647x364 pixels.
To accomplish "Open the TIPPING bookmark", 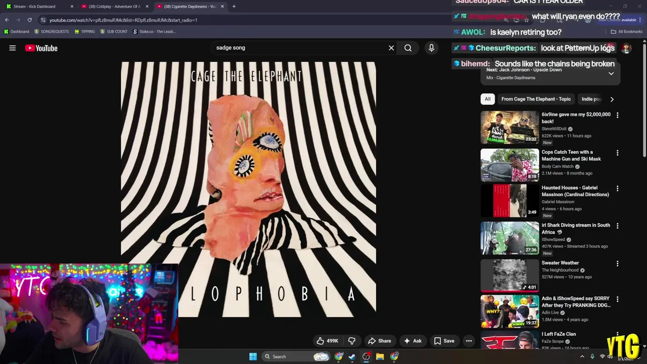I will click(x=84, y=31).
